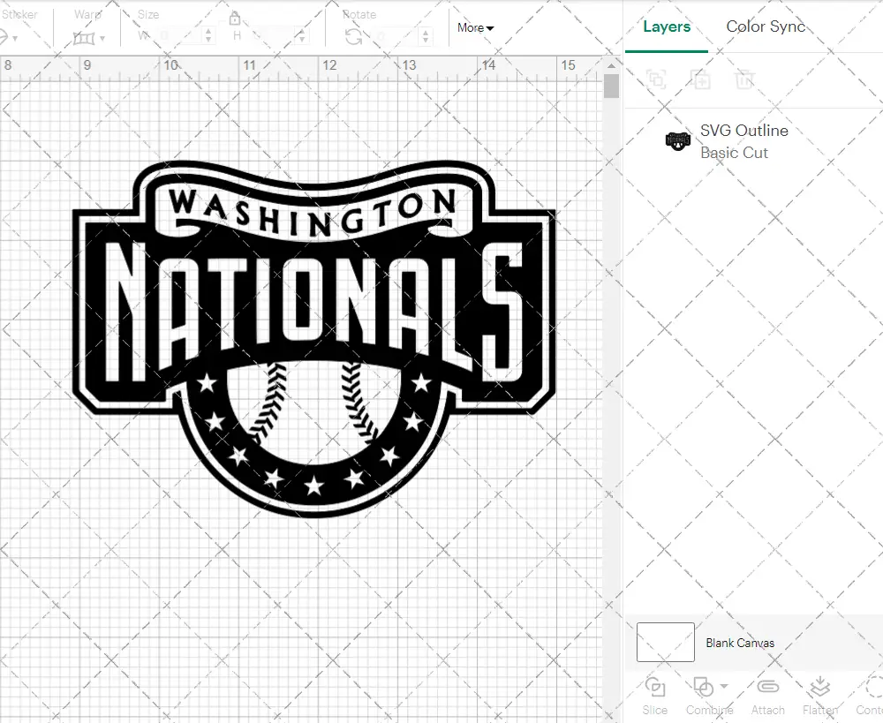Open the More dropdown menu
Viewport: 883px width, 723px height.
click(x=475, y=27)
